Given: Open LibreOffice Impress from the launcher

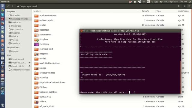Looking at the screenshot, I should click(x=2, y=36).
